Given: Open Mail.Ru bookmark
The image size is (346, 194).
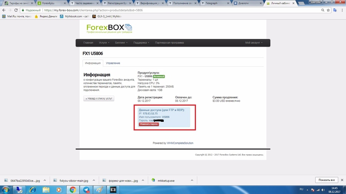Looking at the screenshot, I should pos(17,16).
